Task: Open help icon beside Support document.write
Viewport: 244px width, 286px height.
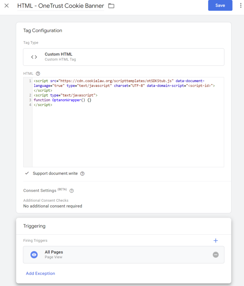Action: click(82, 174)
